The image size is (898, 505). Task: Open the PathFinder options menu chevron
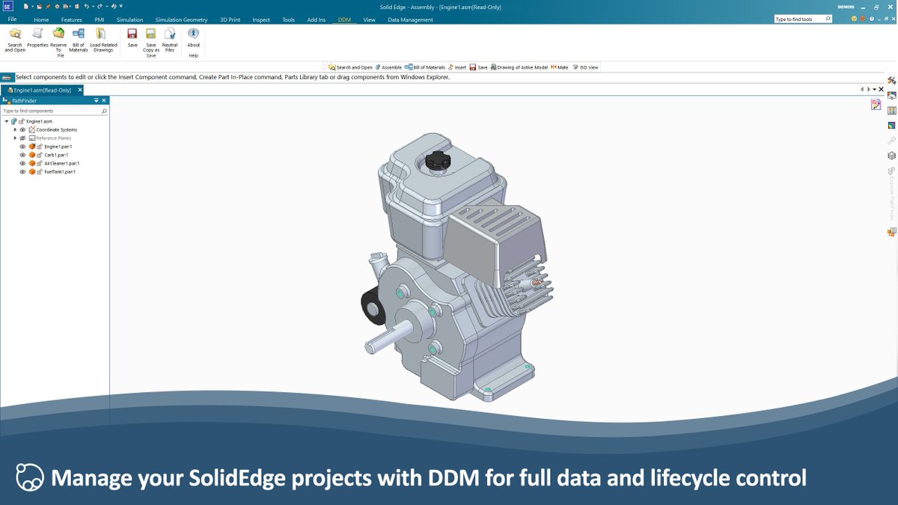pos(97,100)
